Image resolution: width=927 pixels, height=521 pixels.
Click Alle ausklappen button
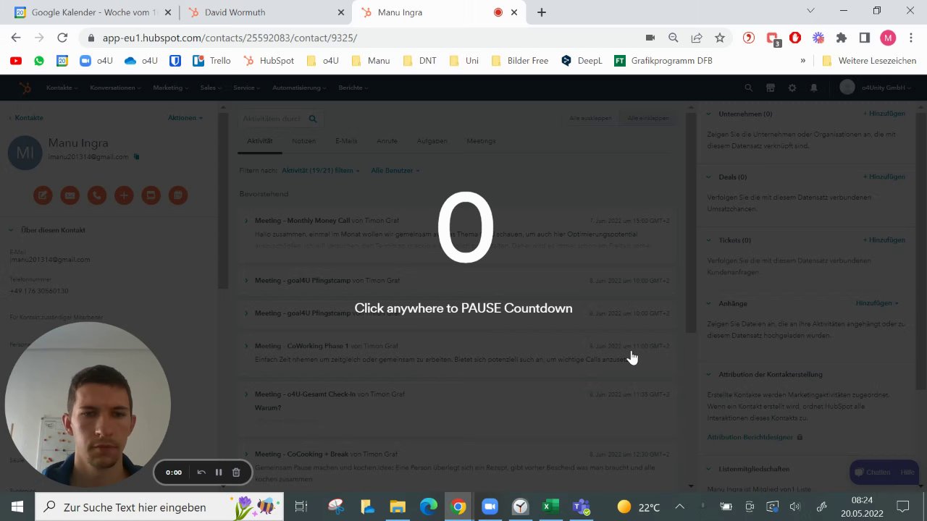tap(590, 118)
